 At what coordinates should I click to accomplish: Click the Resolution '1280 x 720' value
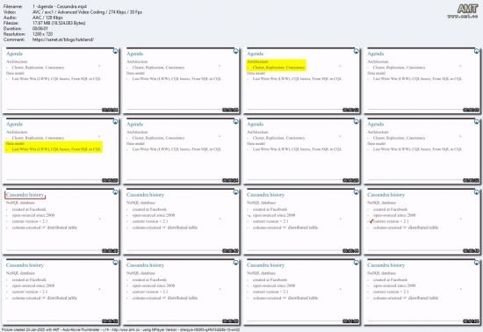[x=42, y=34]
